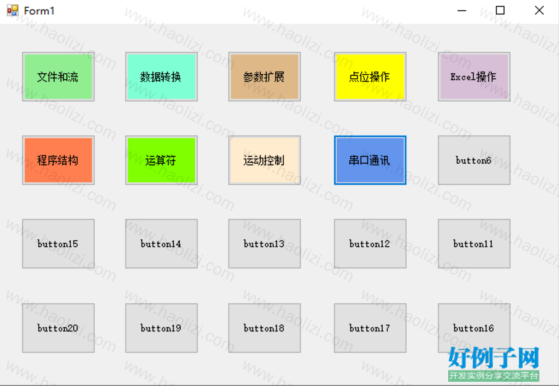Screen dimensions: 559x386
Task: Click button20
Action: pyautogui.click(x=58, y=328)
